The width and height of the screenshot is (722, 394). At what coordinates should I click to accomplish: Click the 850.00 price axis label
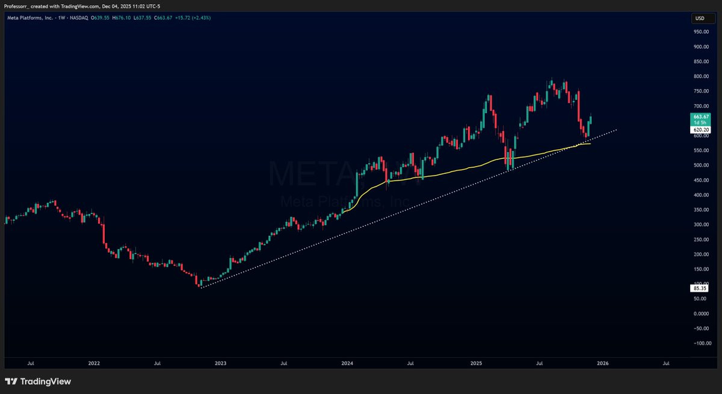tap(701, 61)
